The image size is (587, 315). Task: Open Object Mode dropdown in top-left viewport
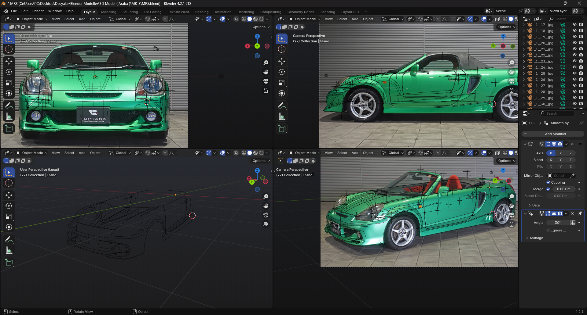pos(32,19)
